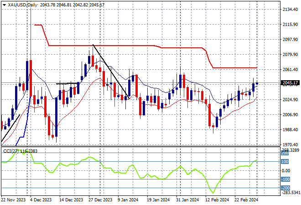Viewport: 301px width, 205px height.
Task: Open the chart menu triangle beside XAUUSD
Action: point(4,5)
